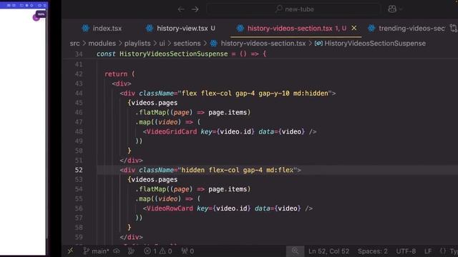Click the closing </div> on line 51
This screenshot has height=257, width=458.
coord(131,161)
